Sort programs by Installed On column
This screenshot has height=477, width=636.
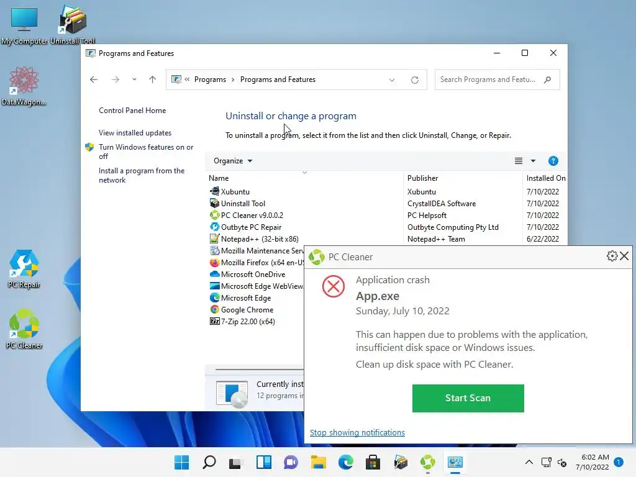[x=545, y=178]
